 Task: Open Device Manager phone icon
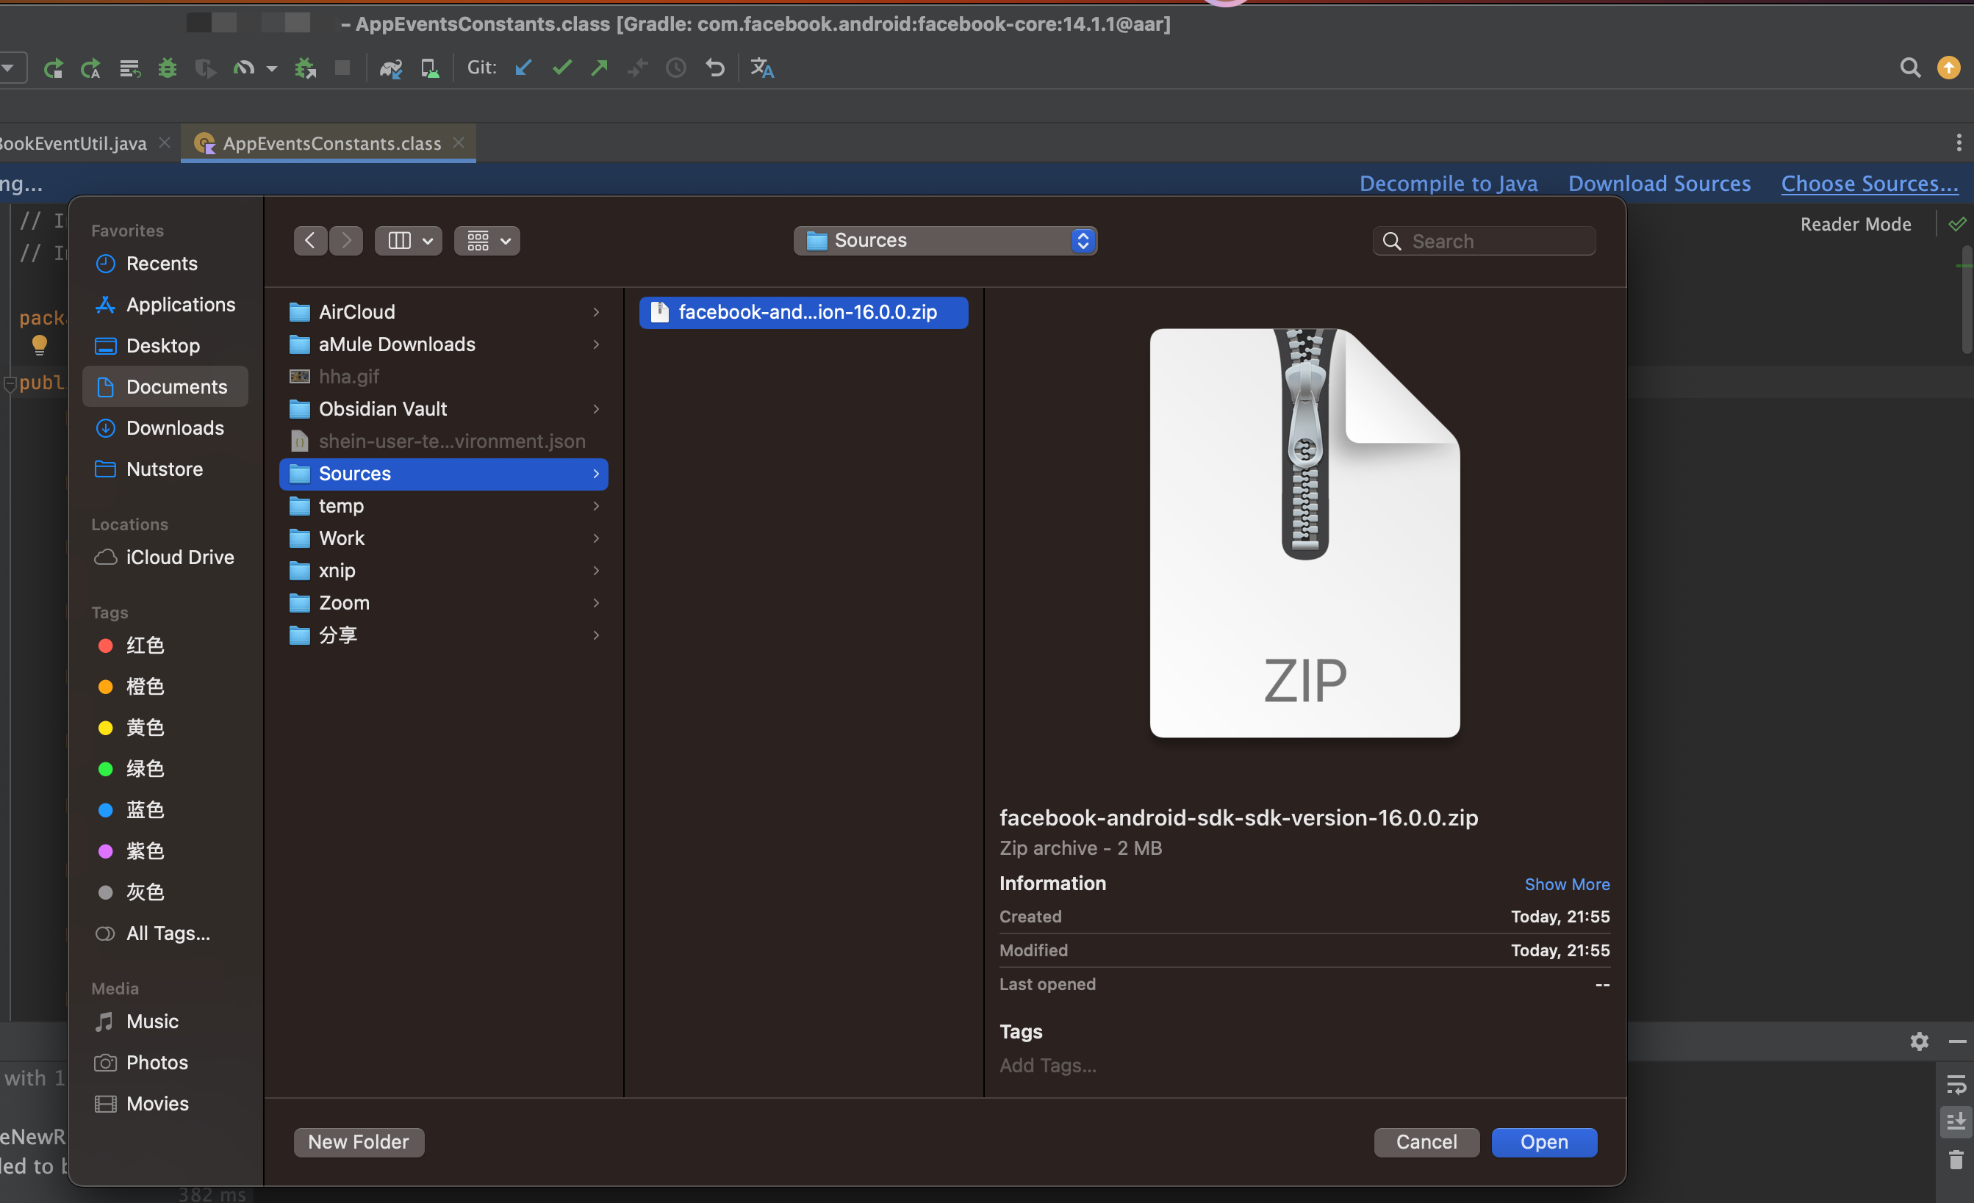[430, 68]
